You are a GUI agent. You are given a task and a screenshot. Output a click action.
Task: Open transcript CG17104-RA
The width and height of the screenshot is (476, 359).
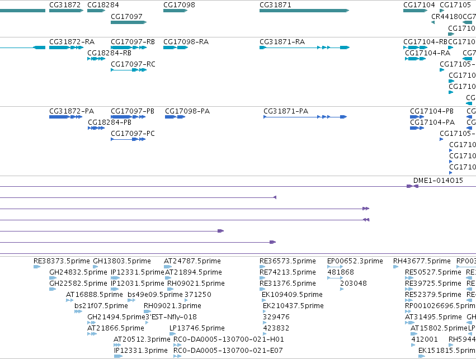415,59
